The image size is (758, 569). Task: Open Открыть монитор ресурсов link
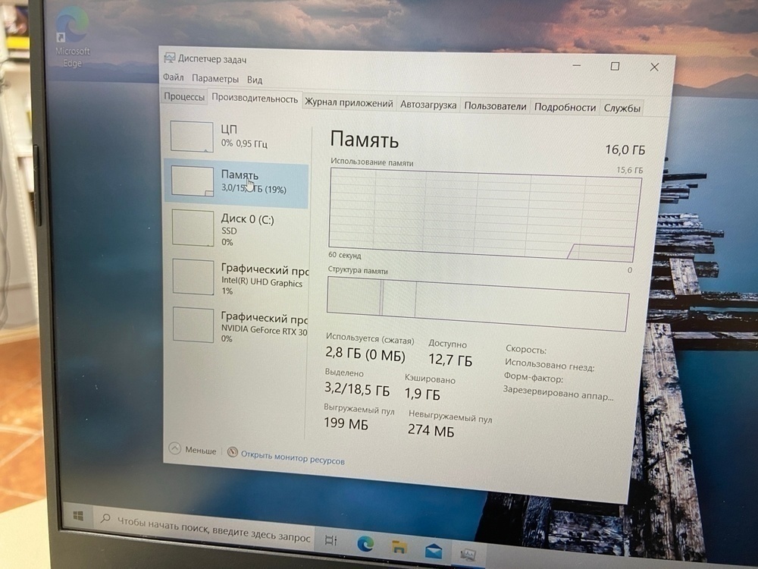click(x=293, y=457)
